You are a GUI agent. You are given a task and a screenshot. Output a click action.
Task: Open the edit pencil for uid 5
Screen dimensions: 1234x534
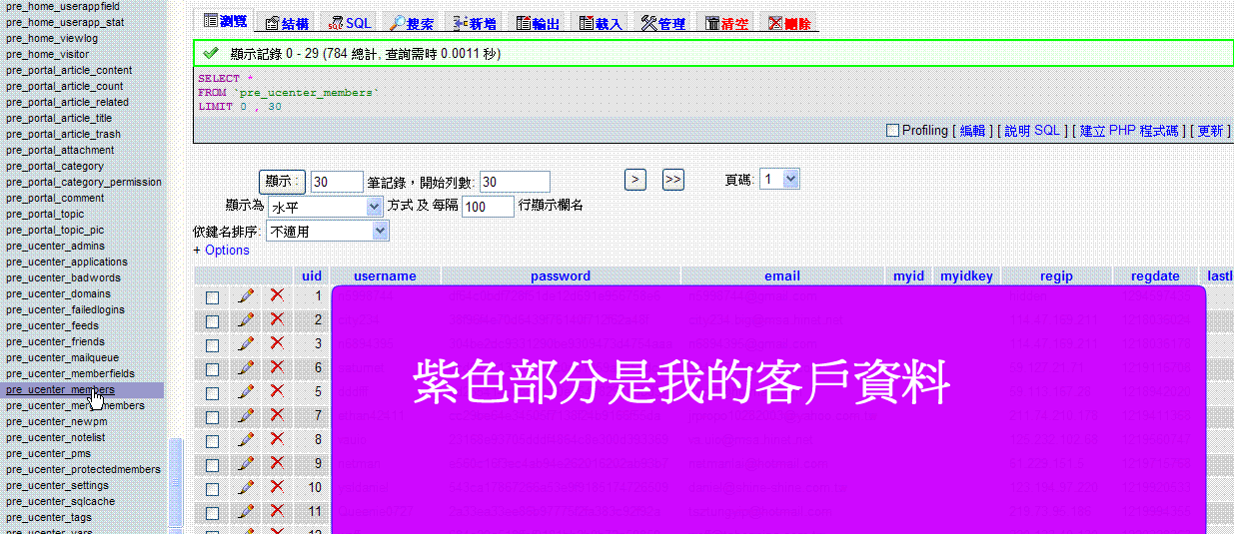coord(246,392)
